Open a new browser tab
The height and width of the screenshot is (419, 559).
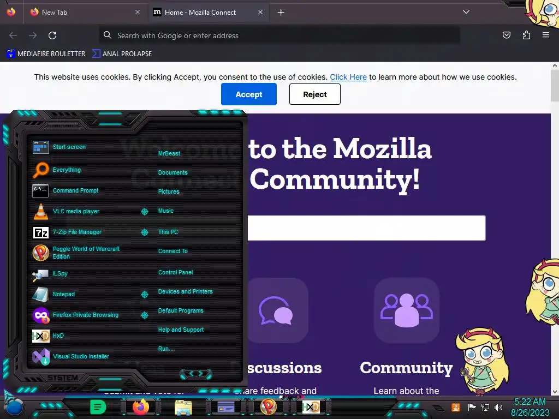281,13
